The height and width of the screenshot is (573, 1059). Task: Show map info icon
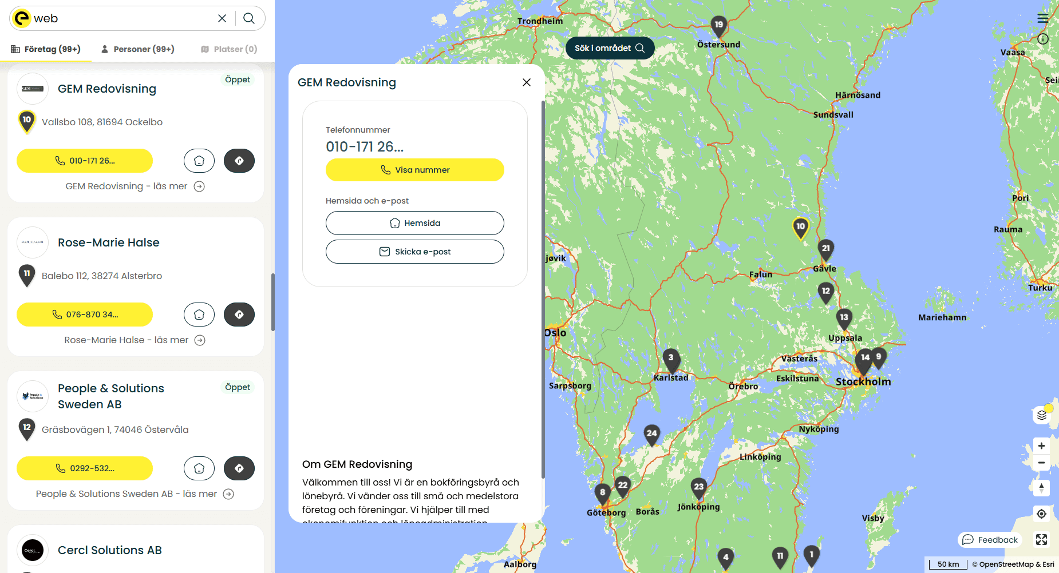(x=1043, y=39)
